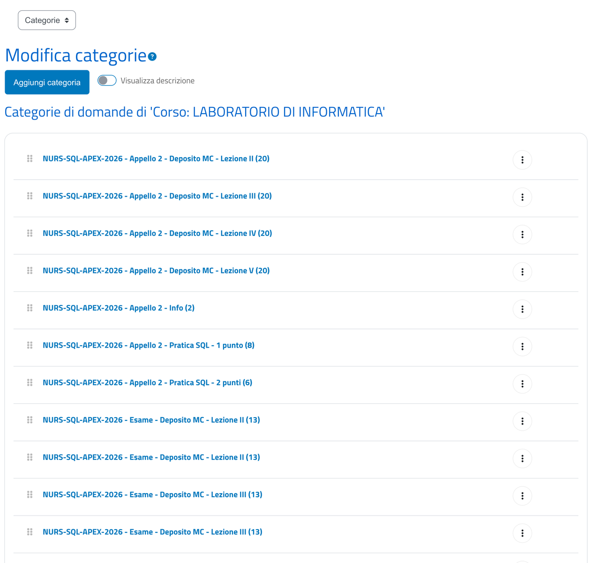Viewport: 600px width, 563px height.
Task: Click drag handle of Appello 2 - Info (2)
Action: [x=30, y=308]
